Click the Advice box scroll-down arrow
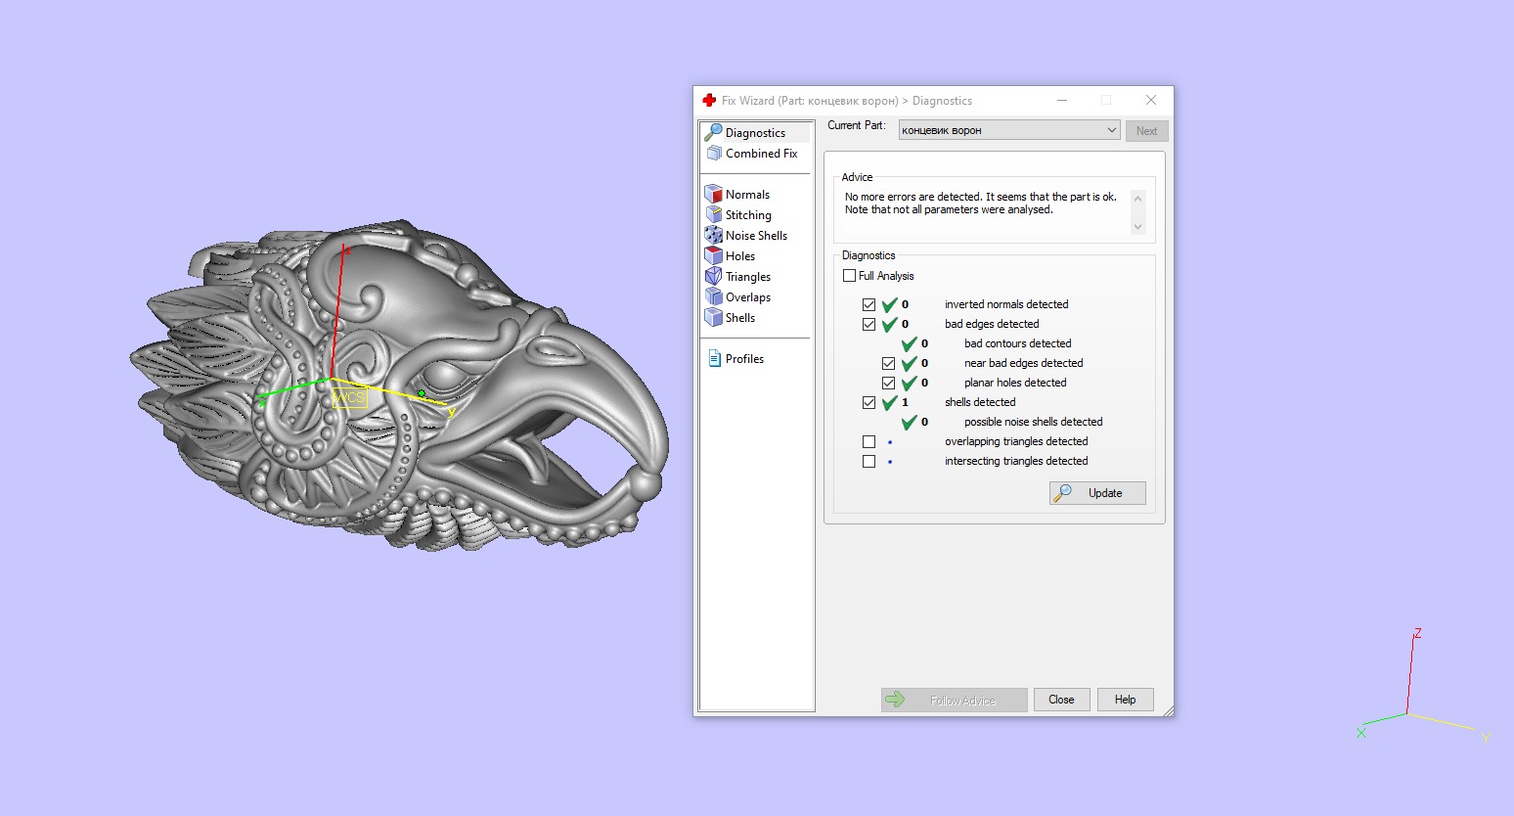 pyautogui.click(x=1137, y=226)
